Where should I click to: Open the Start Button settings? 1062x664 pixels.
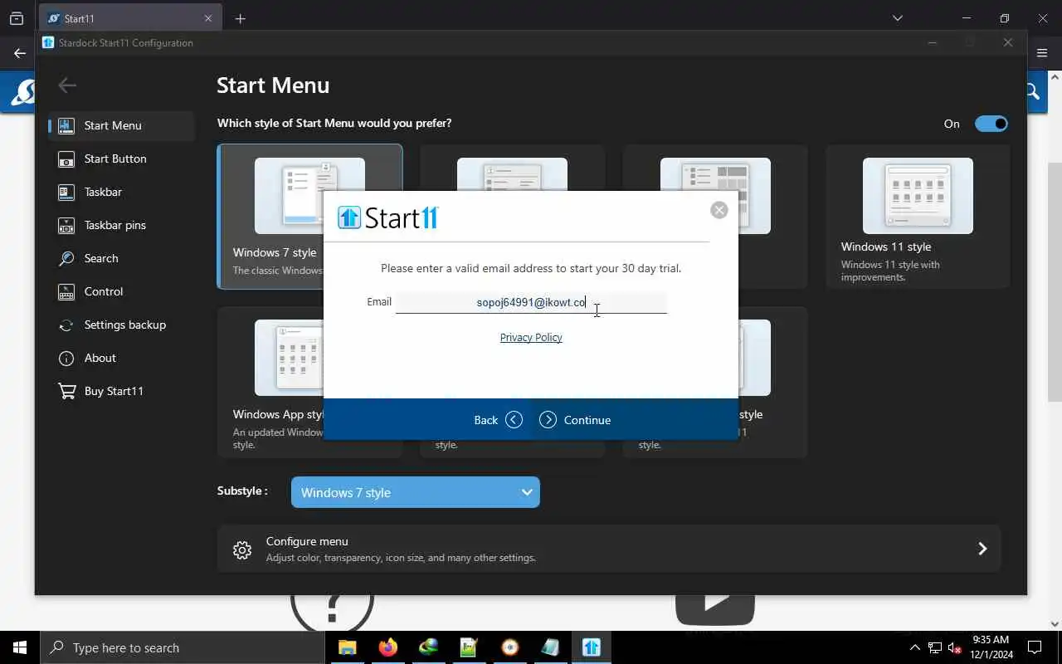point(121,159)
